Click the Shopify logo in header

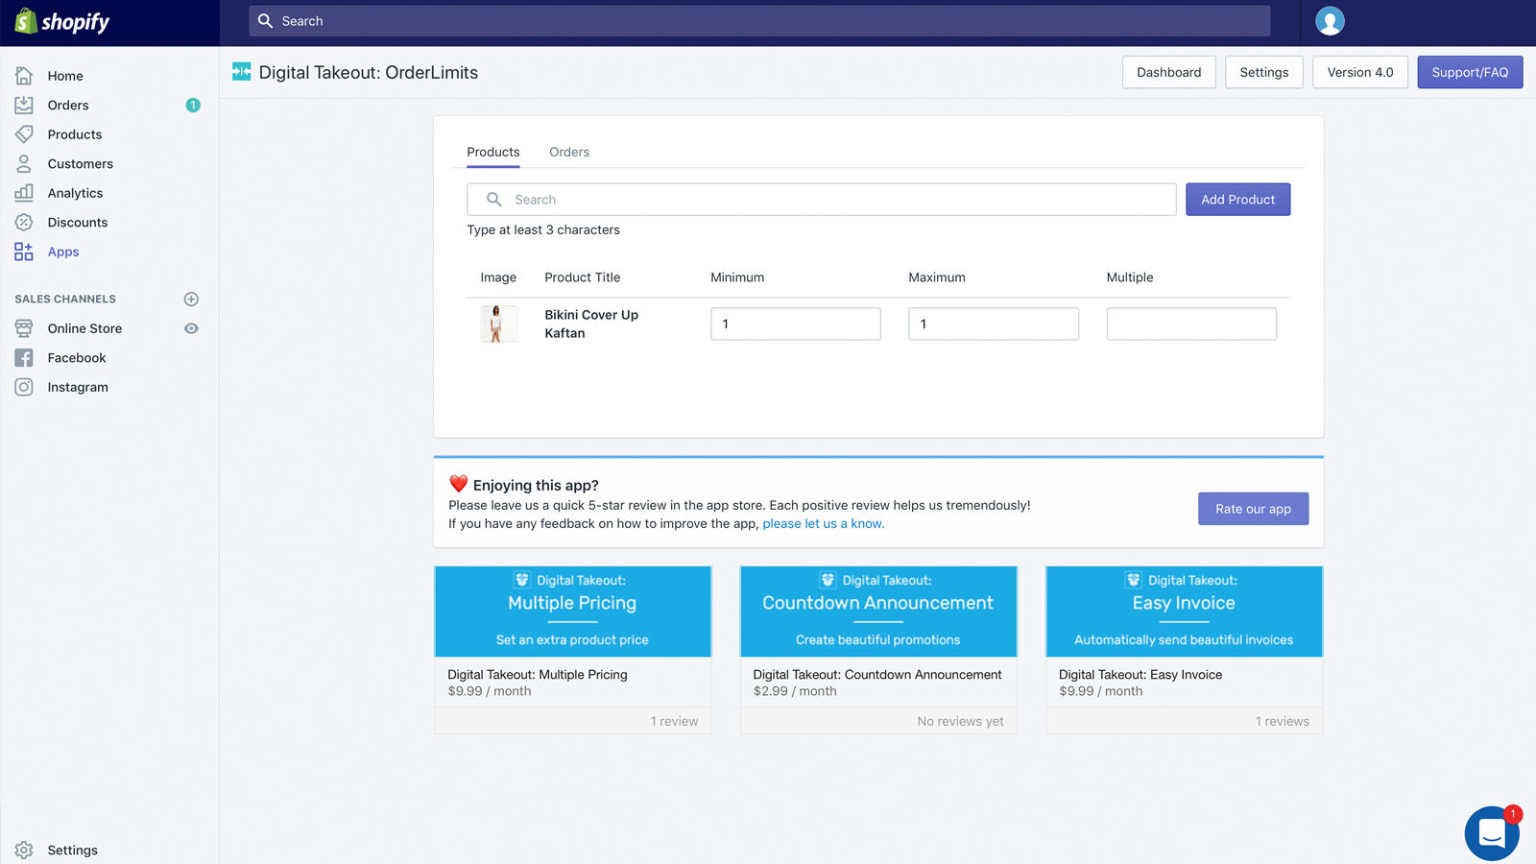coord(62,21)
